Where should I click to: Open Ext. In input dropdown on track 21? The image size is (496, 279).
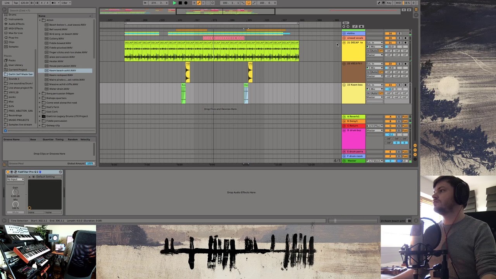(375, 43)
